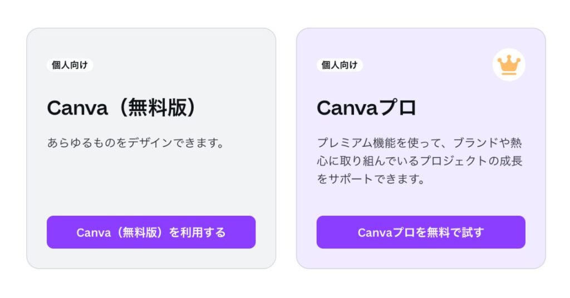Start the trial via Canvaプロを無料で試す
The height and width of the screenshot is (298, 570).
[421, 232]
